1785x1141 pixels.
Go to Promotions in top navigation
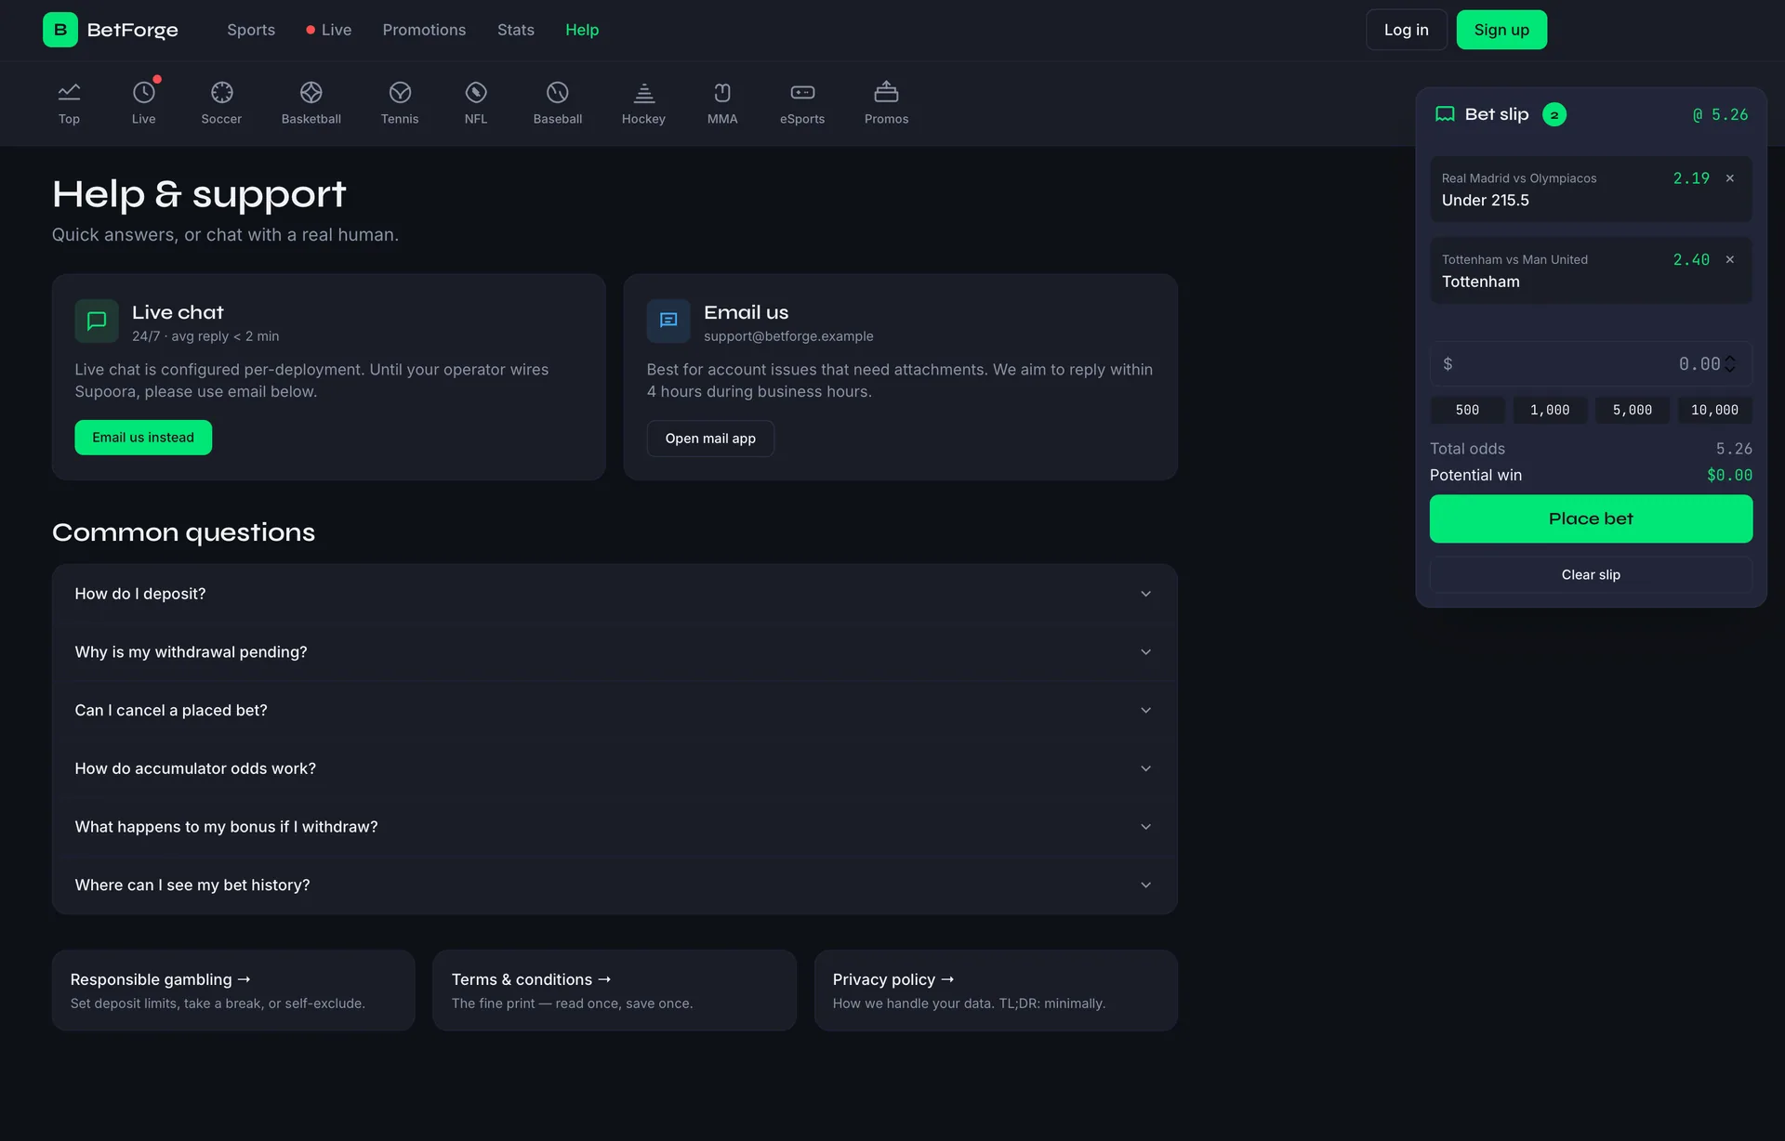(x=424, y=30)
